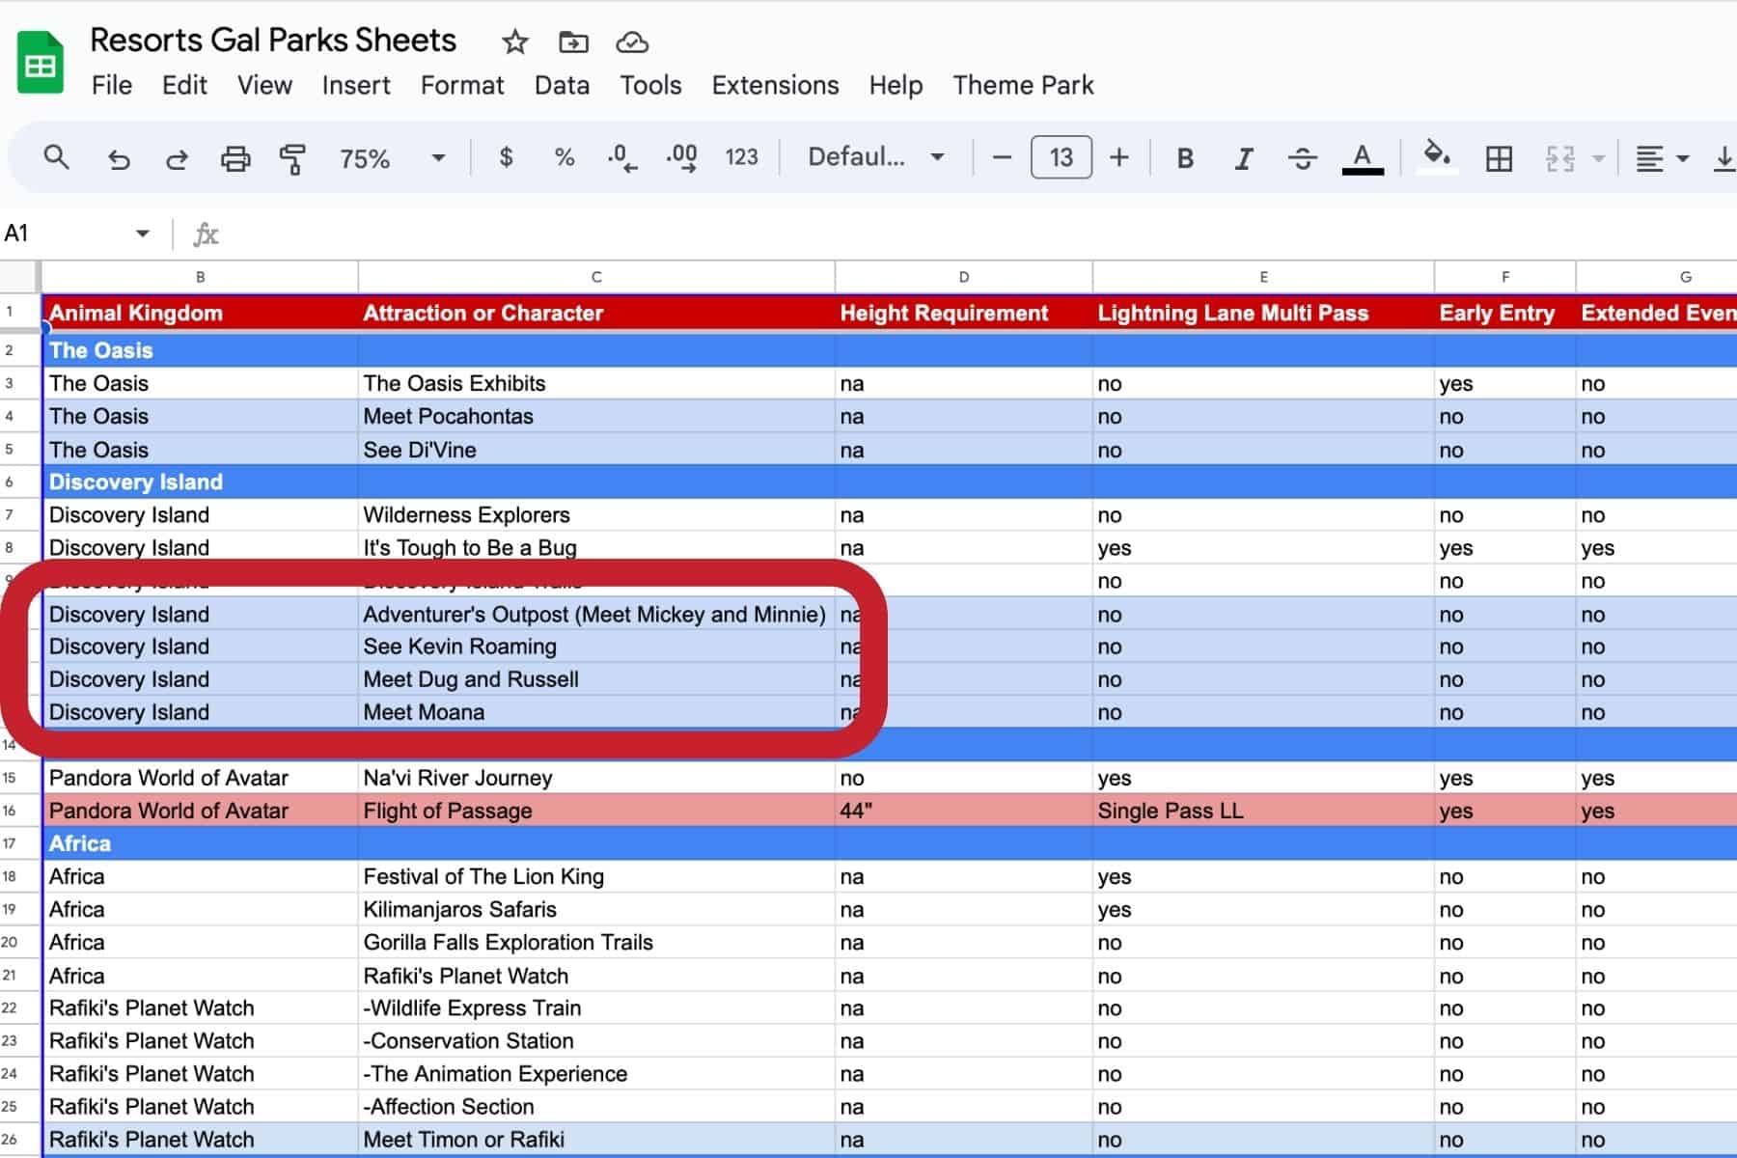Open the Default font dropdown

coord(876,157)
